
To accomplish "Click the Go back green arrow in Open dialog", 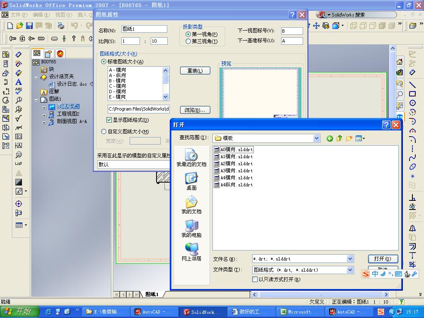I will (x=330, y=138).
